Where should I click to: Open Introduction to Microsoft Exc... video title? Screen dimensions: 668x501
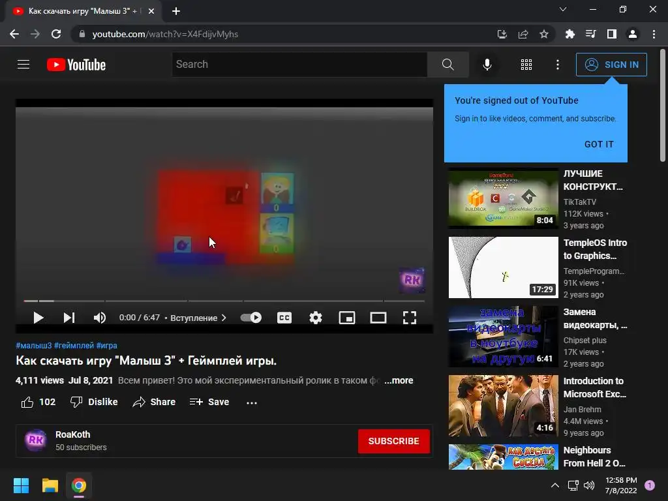click(x=595, y=387)
